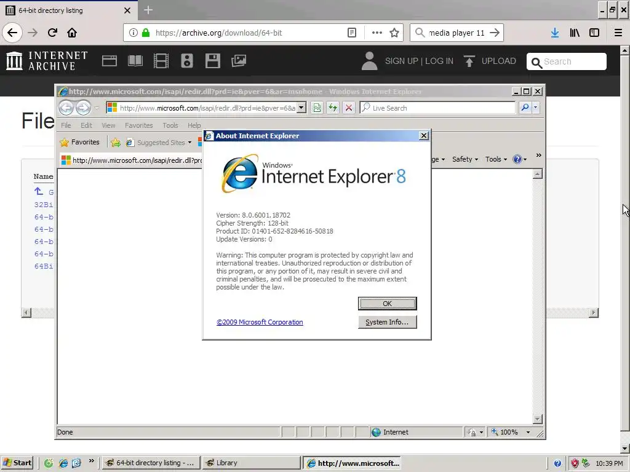Bookmark this page star icon
Viewport: 630px width, 472px height.
394,33
